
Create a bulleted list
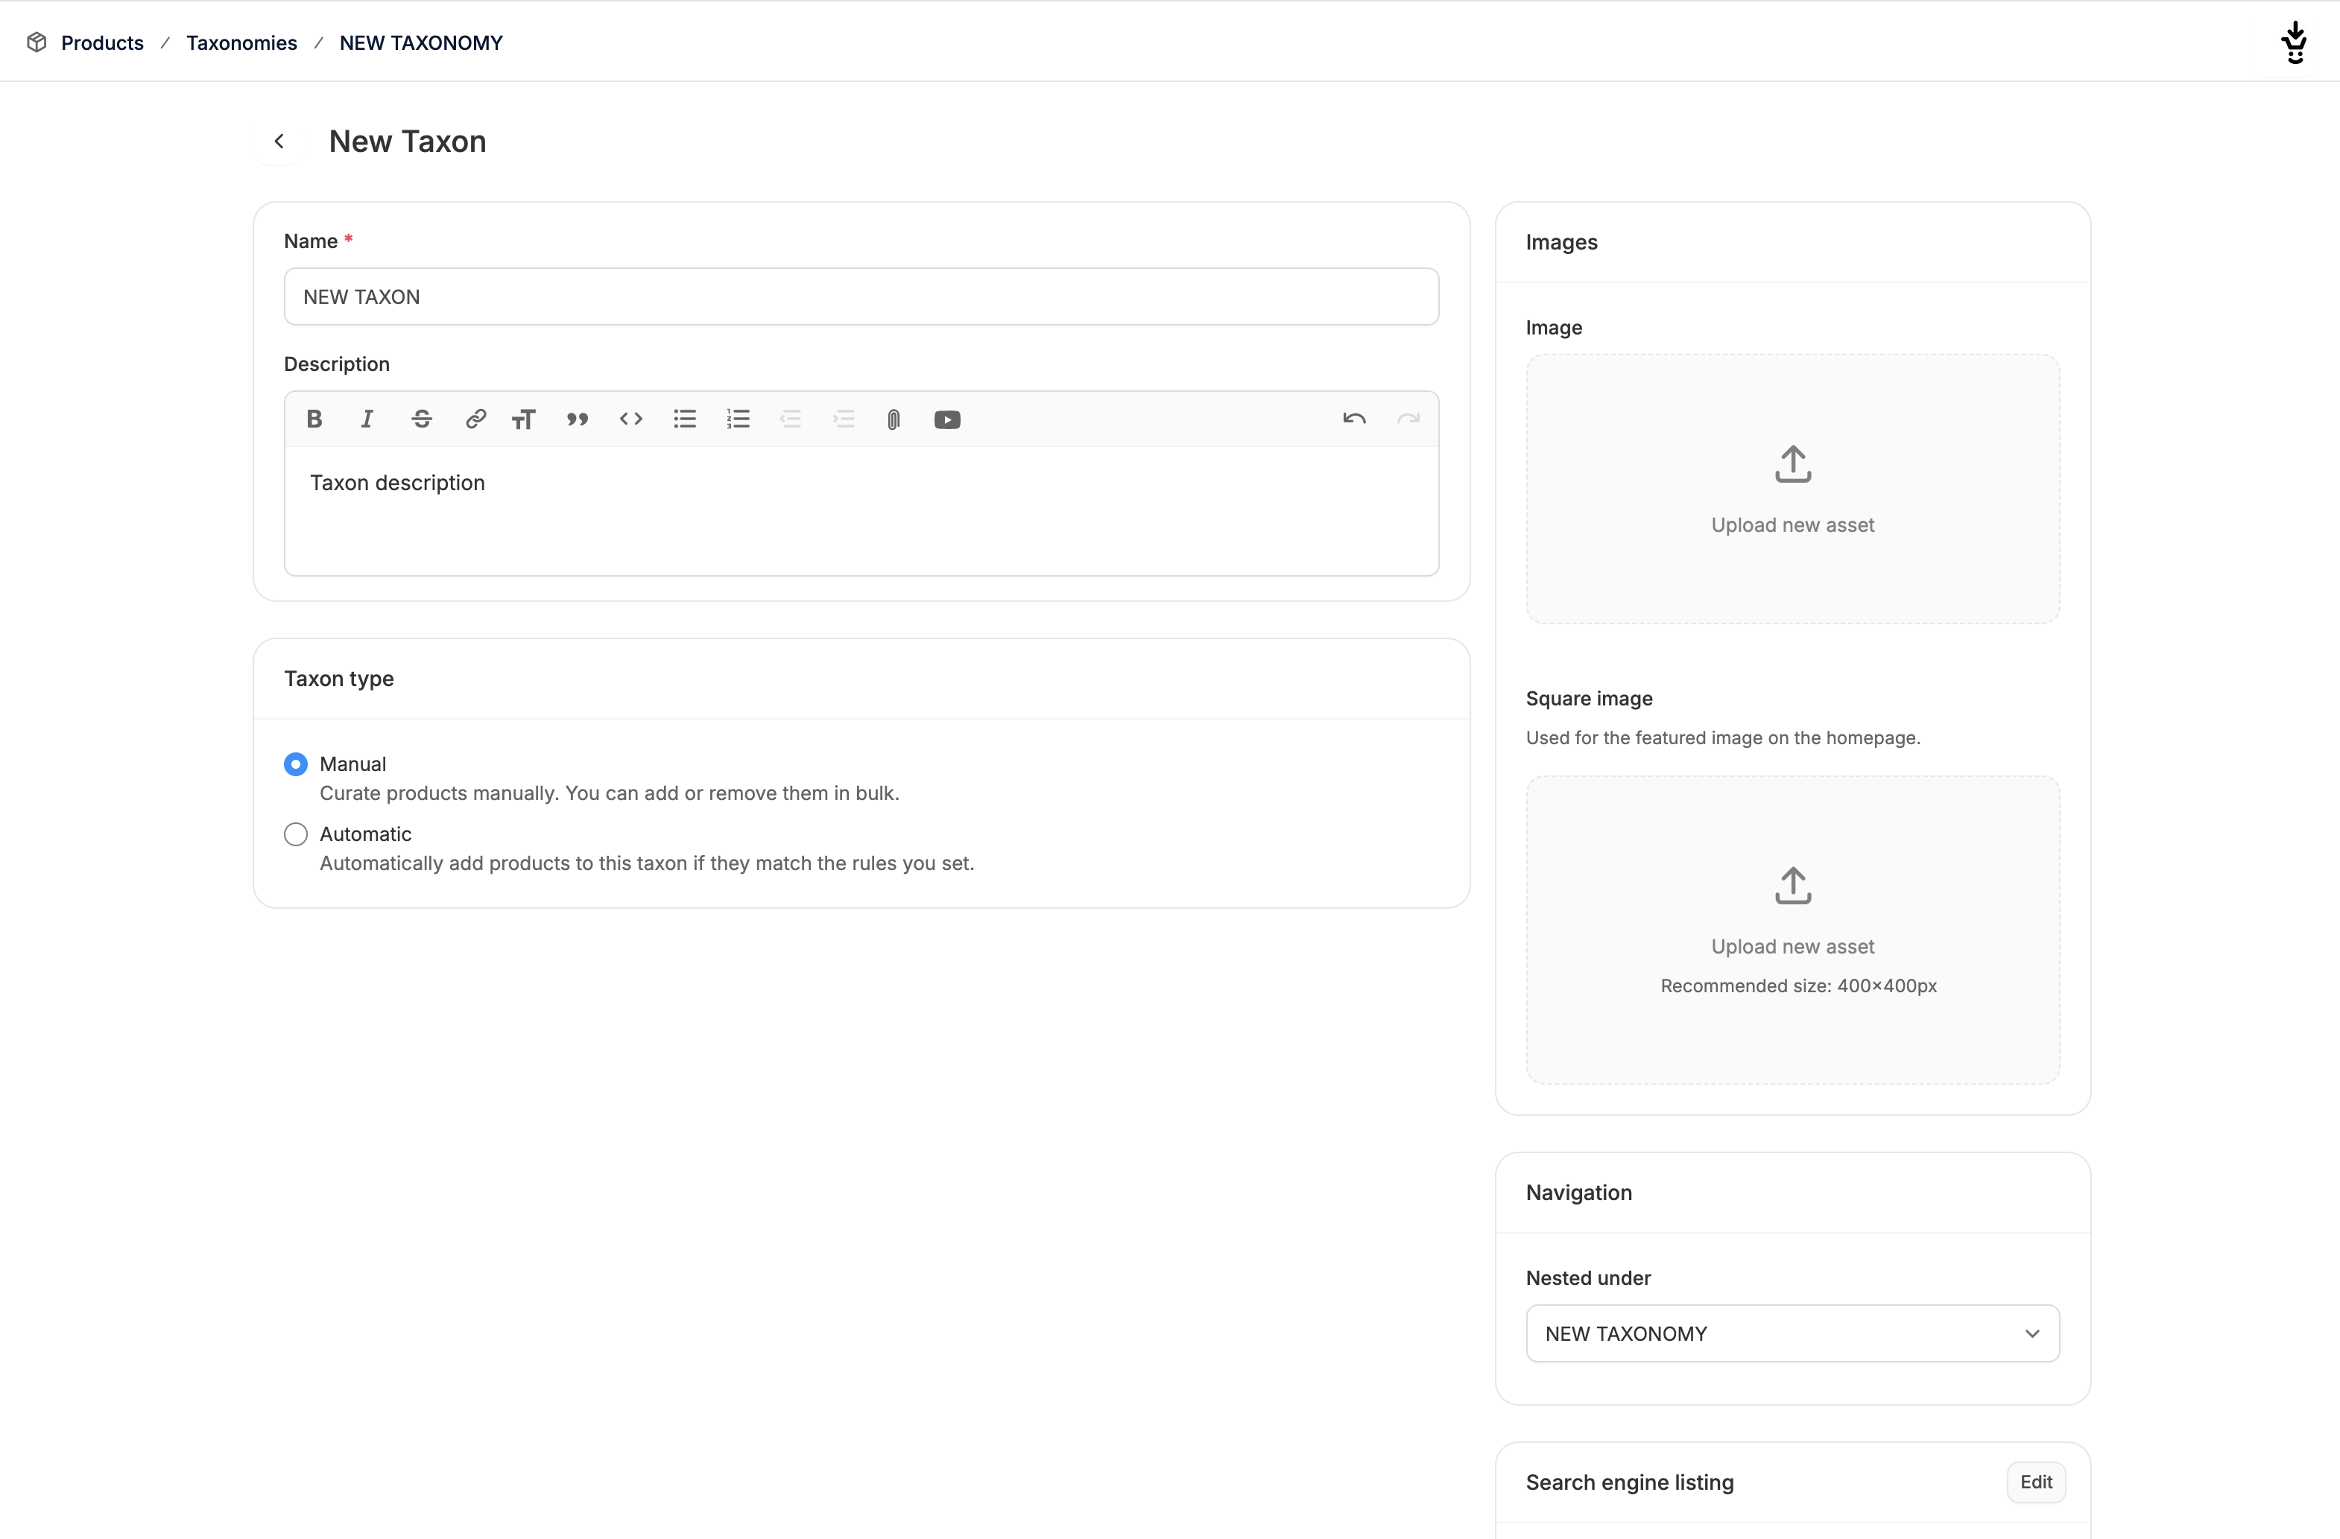coord(686,419)
